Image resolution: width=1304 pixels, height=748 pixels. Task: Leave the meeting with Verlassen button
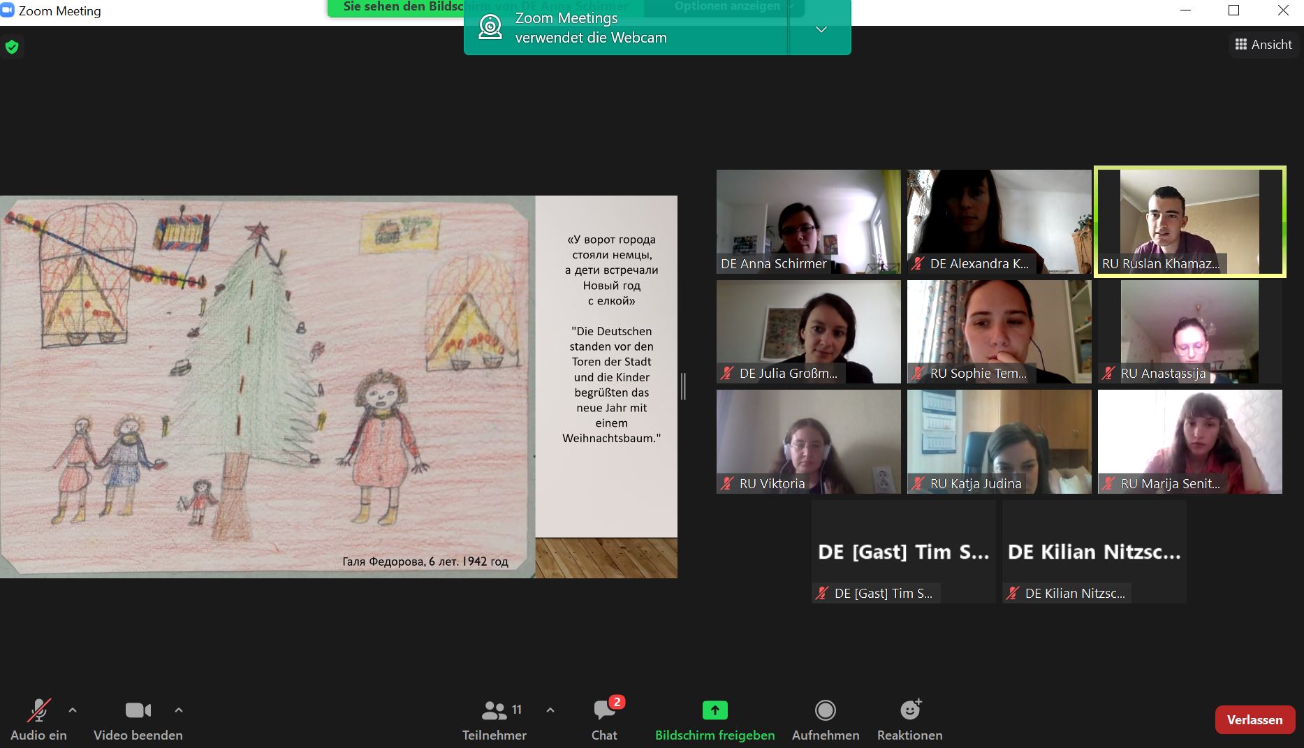tap(1254, 720)
